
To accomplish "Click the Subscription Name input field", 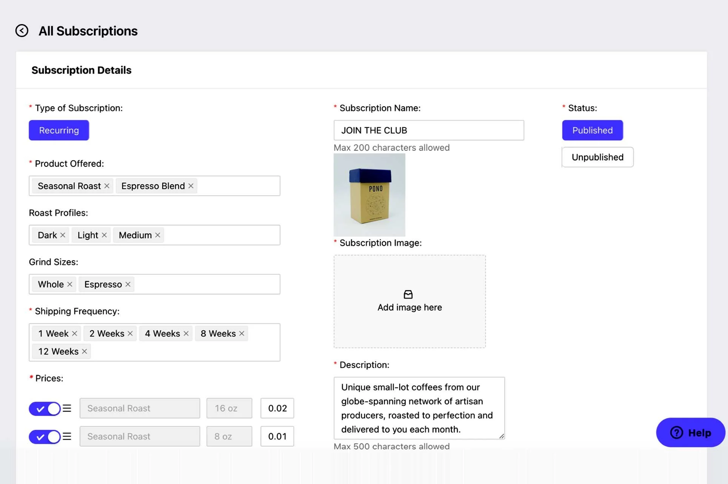I will click(x=429, y=130).
